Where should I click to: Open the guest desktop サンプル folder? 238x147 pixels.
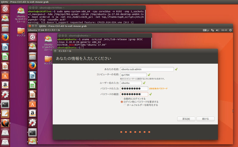[48, 60]
